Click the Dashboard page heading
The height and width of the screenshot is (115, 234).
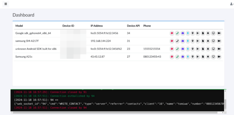tap(23, 15)
